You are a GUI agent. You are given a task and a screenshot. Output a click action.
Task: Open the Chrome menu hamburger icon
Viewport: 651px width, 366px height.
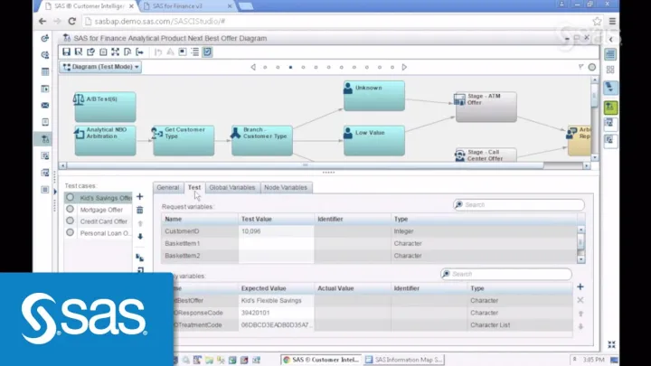pos(612,21)
